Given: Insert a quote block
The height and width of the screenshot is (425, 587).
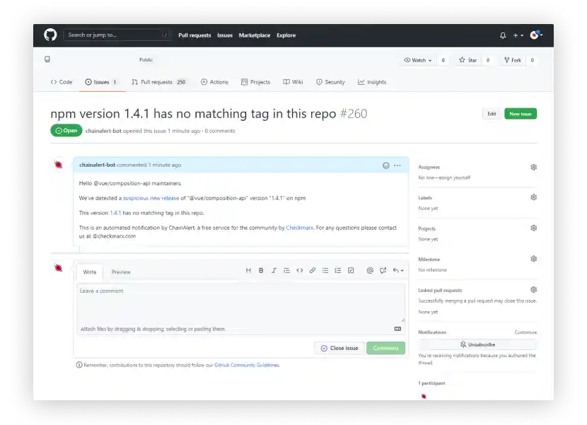Looking at the screenshot, I should tap(286, 270).
